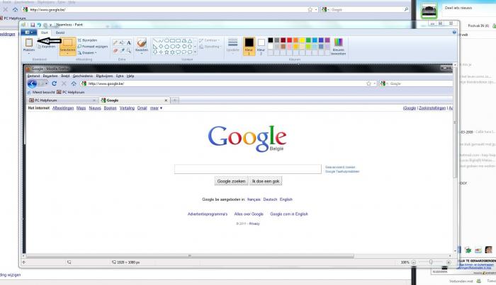This screenshot has width=496, height=285.
Task: Switch to the Beeld ribbon tab
Action: pyautogui.click(x=60, y=33)
